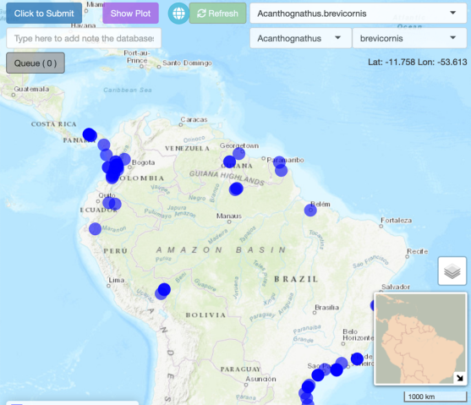Click the Lat/Lon coordinate readout
This screenshot has height=405, width=471.
(417, 63)
